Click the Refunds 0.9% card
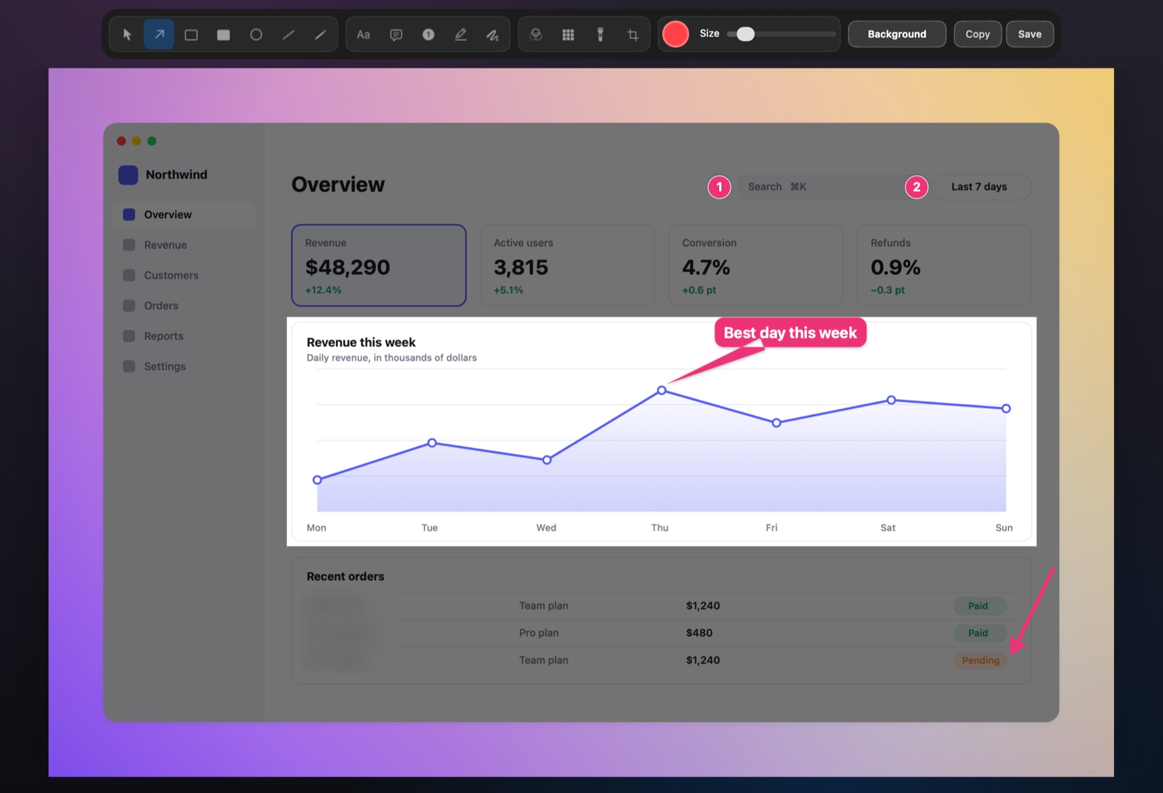The image size is (1163, 793). (944, 265)
